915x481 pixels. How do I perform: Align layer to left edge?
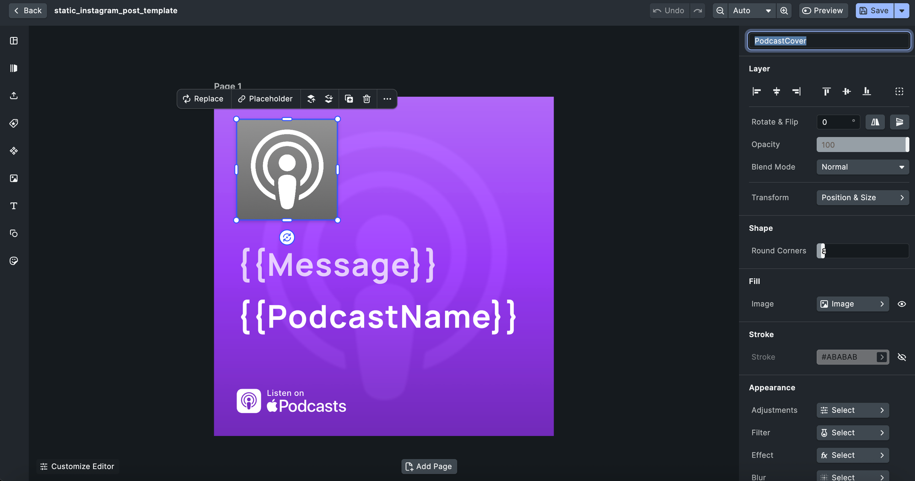click(x=757, y=91)
